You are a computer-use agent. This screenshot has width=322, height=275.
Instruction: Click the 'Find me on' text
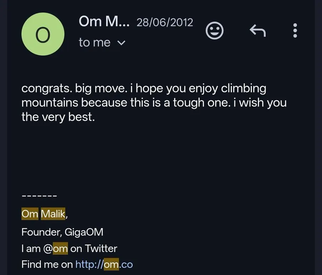tap(47, 264)
